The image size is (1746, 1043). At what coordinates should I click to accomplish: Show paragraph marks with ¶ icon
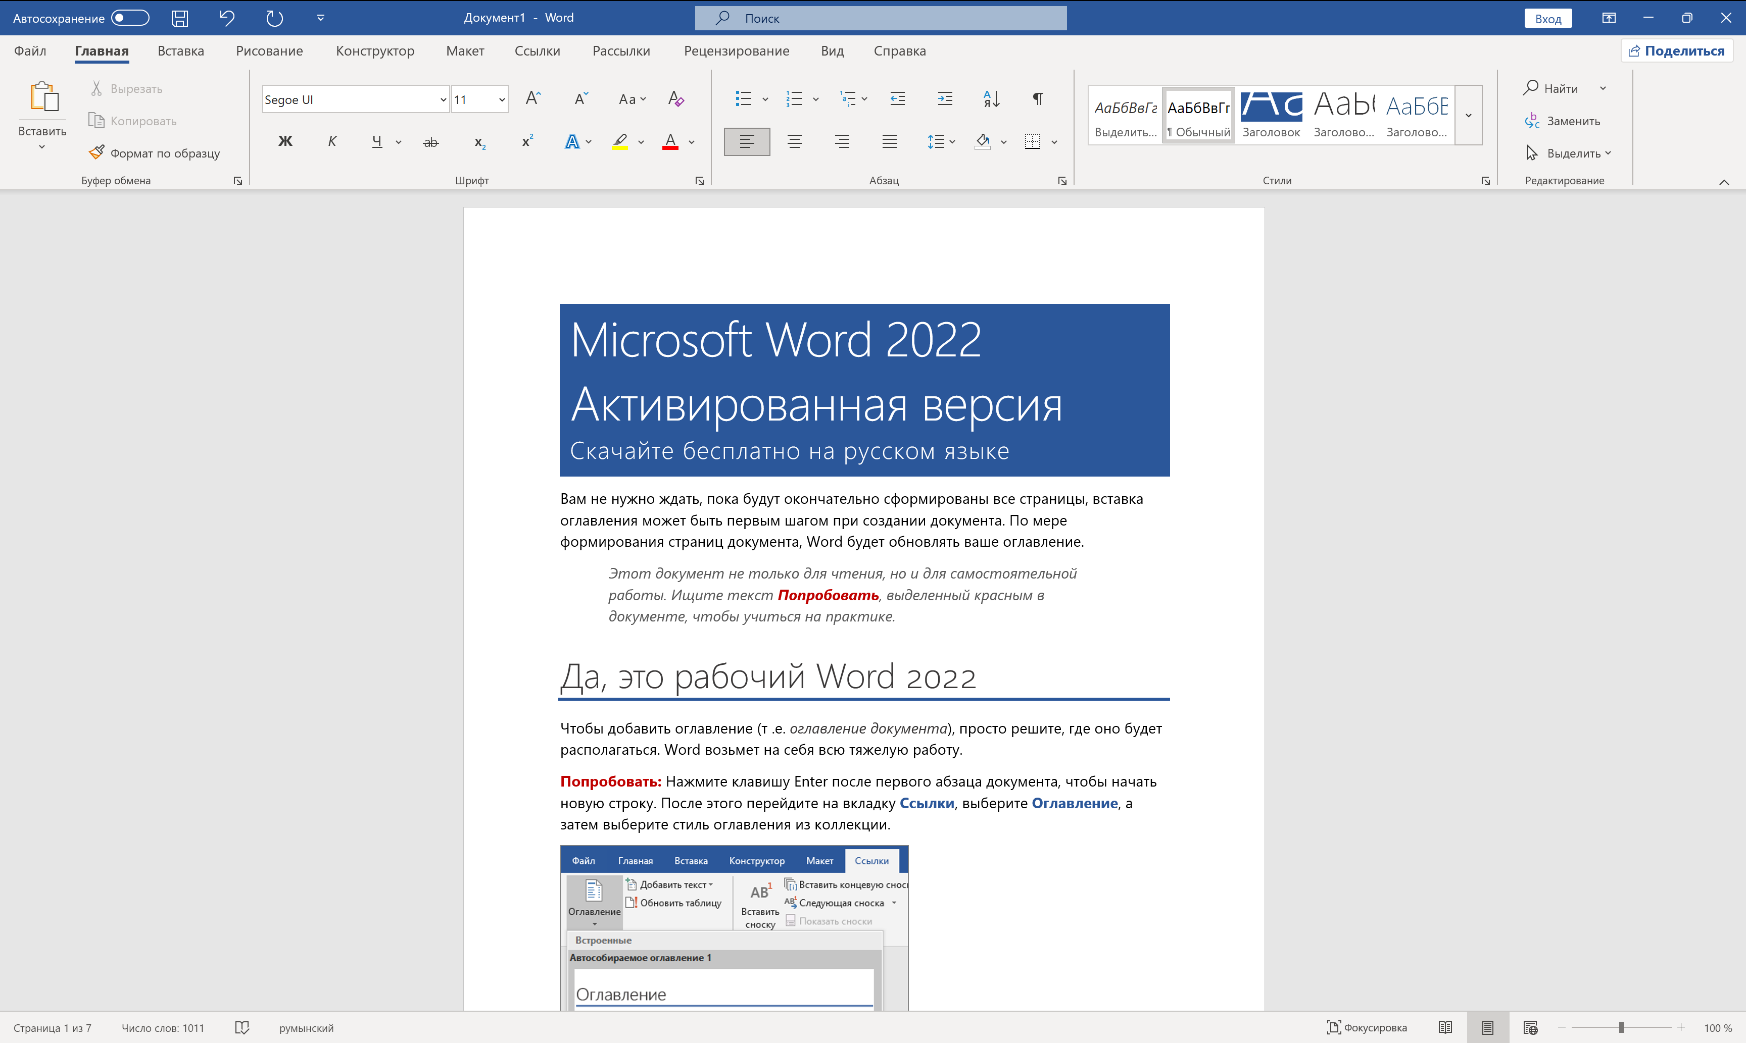coord(1037,98)
